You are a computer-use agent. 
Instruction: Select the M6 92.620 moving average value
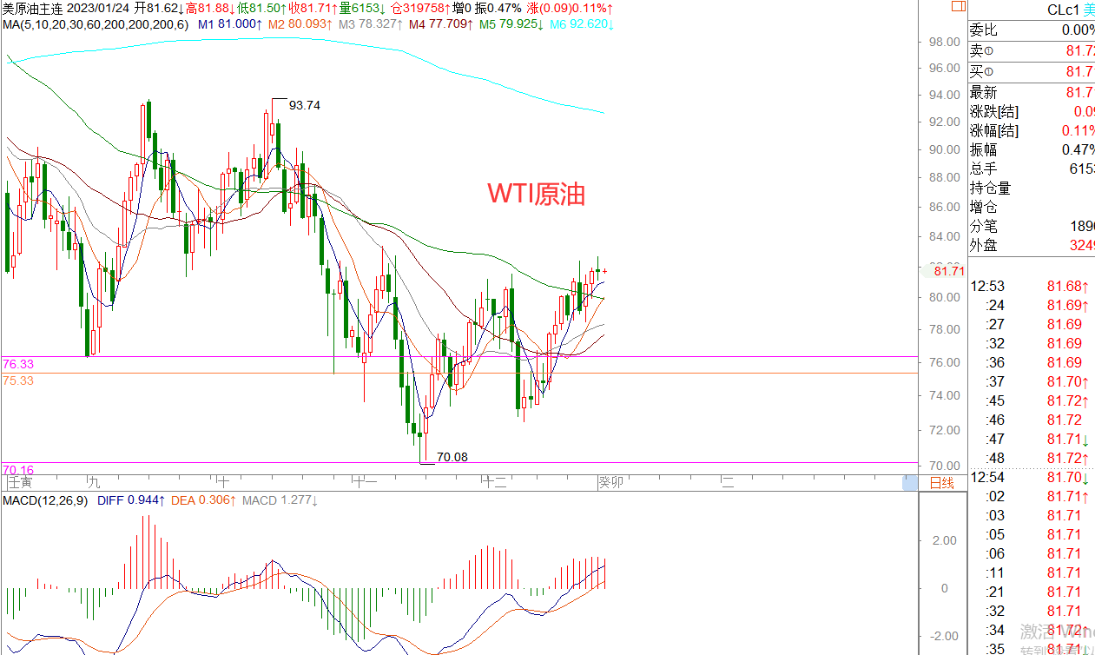582,23
